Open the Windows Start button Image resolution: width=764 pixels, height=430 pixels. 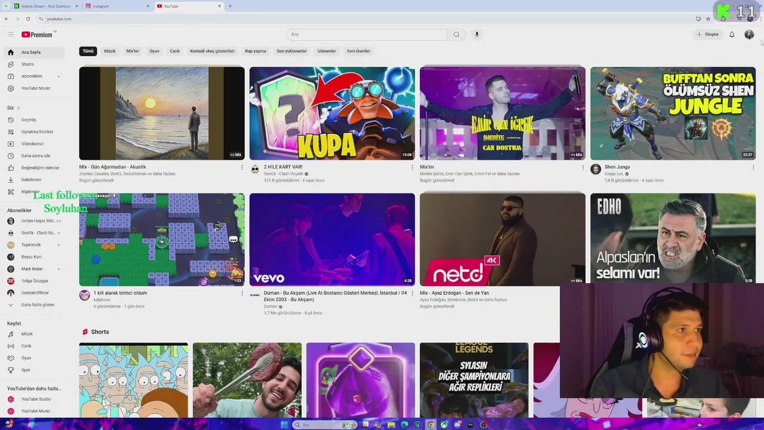[284, 425]
